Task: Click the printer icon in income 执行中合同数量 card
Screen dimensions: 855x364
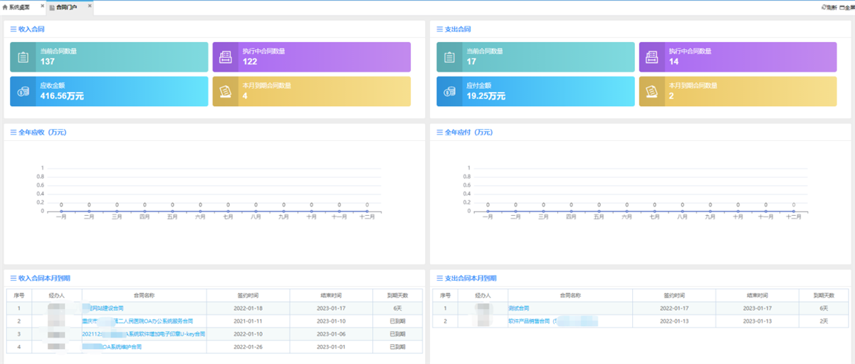Action: [x=225, y=57]
